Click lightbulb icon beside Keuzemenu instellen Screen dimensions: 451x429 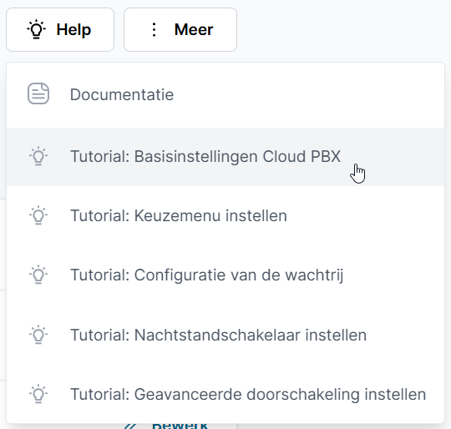[x=38, y=215]
